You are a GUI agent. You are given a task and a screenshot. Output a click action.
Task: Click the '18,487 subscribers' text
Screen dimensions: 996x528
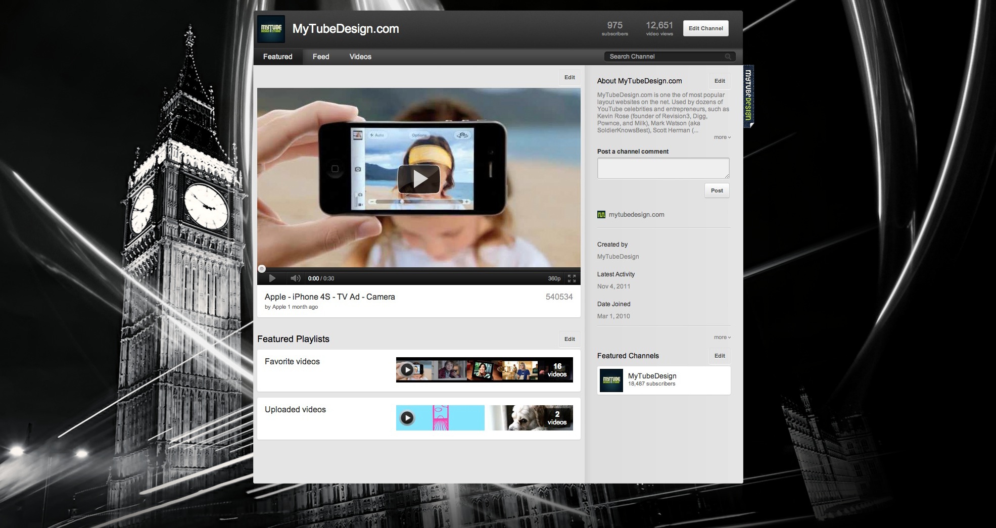point(651,384)
